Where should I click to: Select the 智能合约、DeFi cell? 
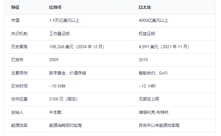[x=153, y=73]
